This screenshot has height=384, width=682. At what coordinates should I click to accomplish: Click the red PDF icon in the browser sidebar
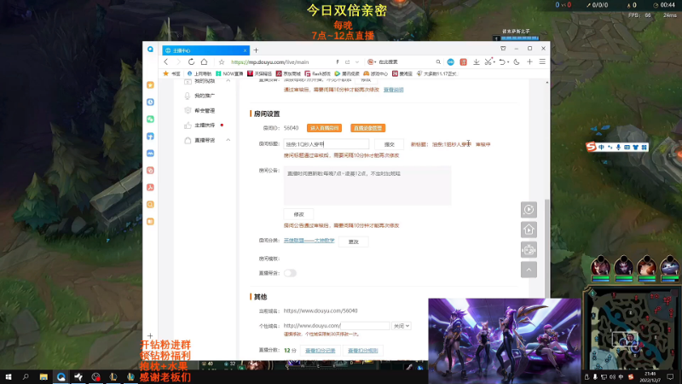tap(151, 187)
